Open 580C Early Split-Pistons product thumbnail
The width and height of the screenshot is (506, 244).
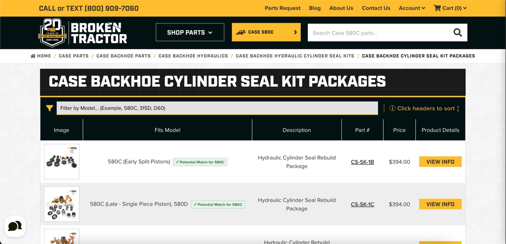click(62, 162)
